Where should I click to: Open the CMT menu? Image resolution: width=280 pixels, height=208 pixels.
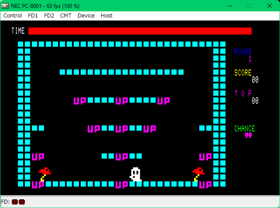pyautogui.click(x=66, y=15)
